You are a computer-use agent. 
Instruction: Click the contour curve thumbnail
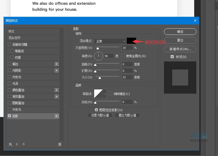(98, 94)
